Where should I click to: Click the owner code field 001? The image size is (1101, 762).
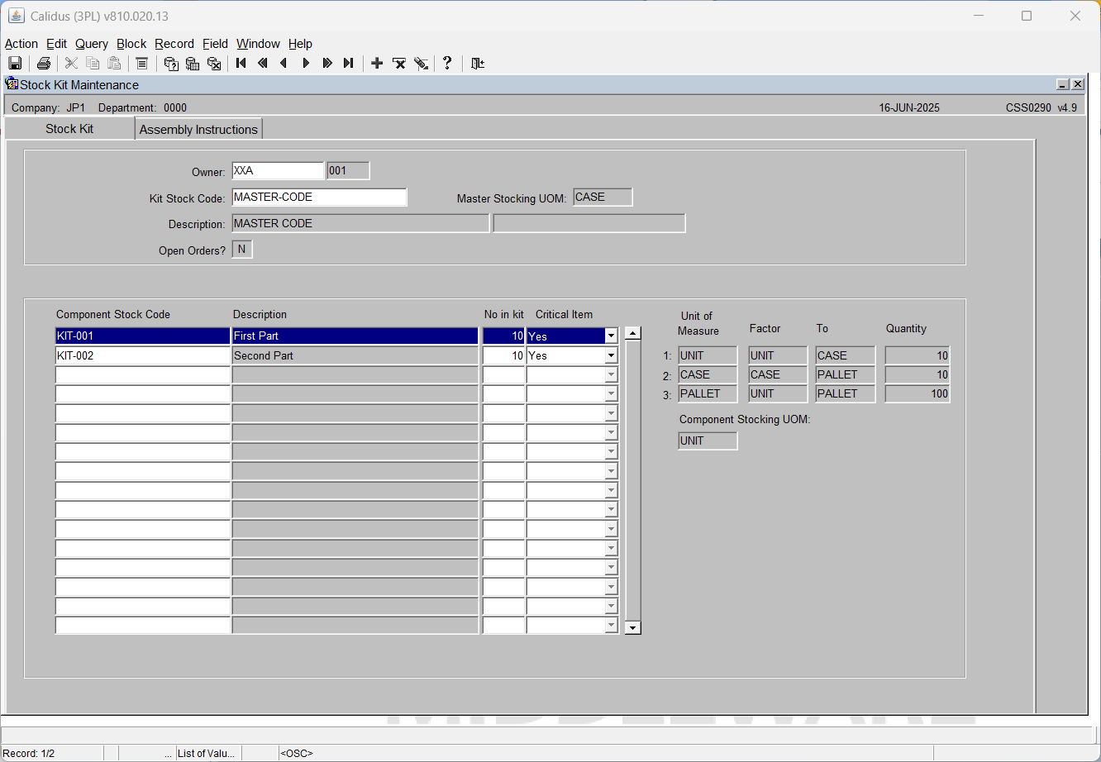pyautogui.click(x=348, y=171)
